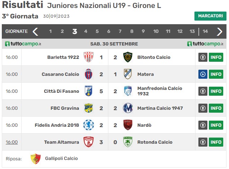Click the Team Altamura crest
The image size is (229, 169).
click(89, 142)
